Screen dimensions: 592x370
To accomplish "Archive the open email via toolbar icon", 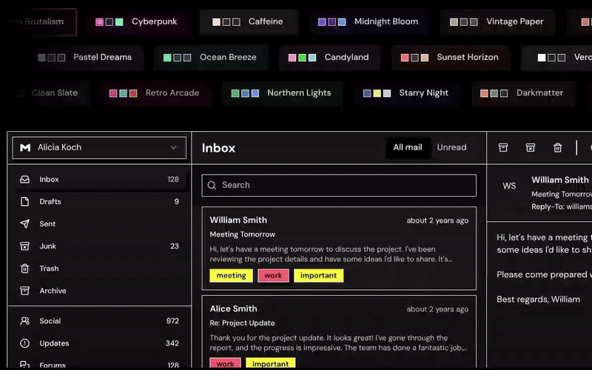I will coord(503,147).
